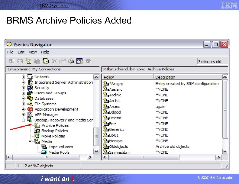Expand Integrated Server Administration node
This screenshot has width=239, height=184.
pos(23,82)
